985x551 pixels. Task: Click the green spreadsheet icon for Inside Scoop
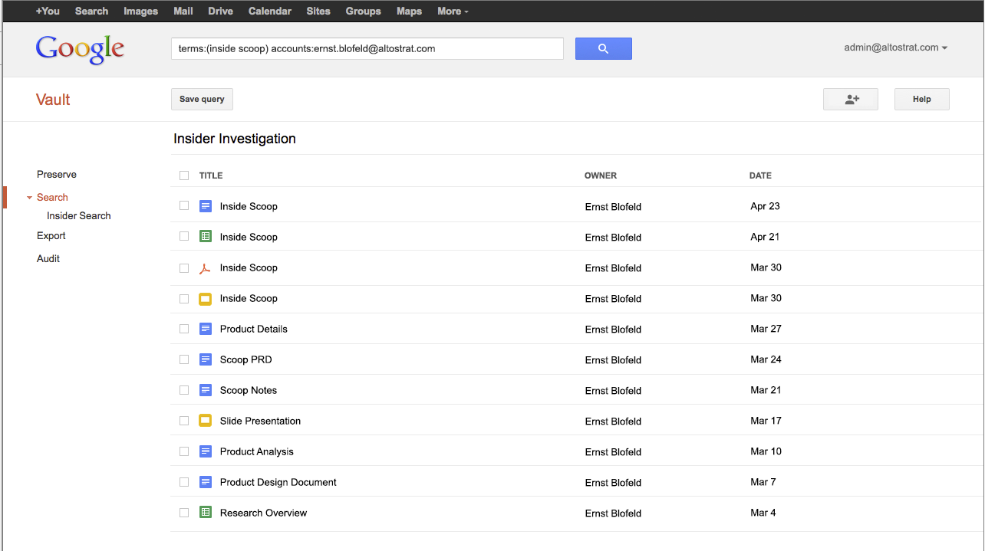[205, 237]
